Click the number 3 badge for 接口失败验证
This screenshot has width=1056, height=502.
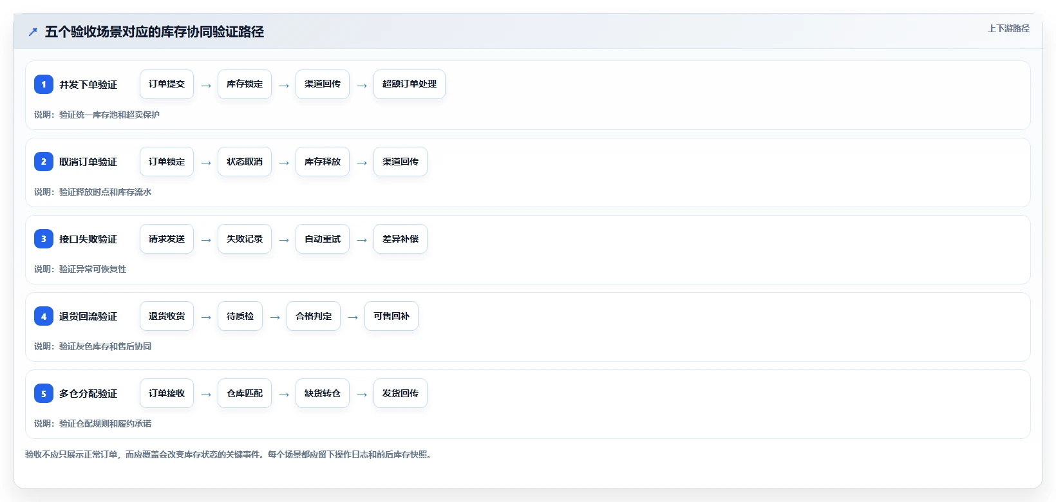coord(44,239)
